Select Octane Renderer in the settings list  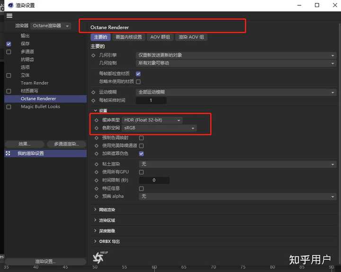point(45,99)
